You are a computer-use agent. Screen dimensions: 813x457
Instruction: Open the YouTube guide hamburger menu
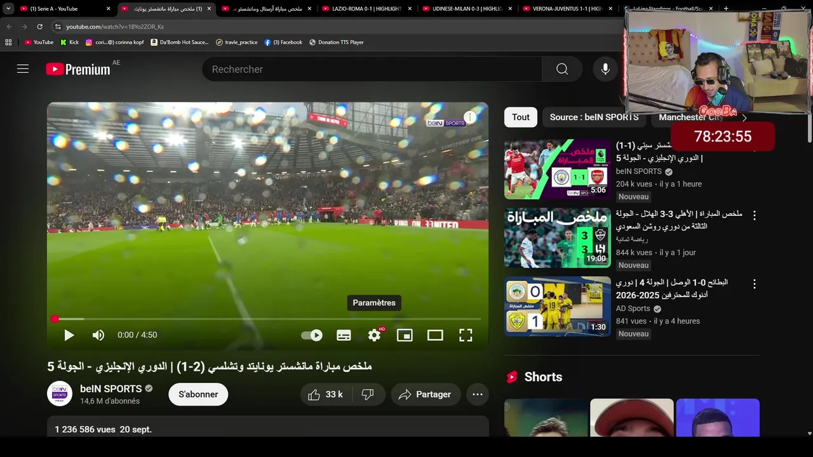coord(23,69)
